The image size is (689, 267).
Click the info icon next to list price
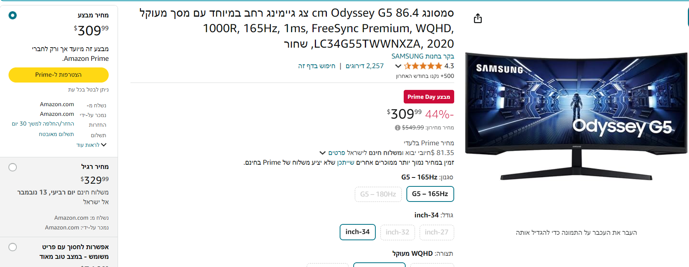click(x=397, y=128)
